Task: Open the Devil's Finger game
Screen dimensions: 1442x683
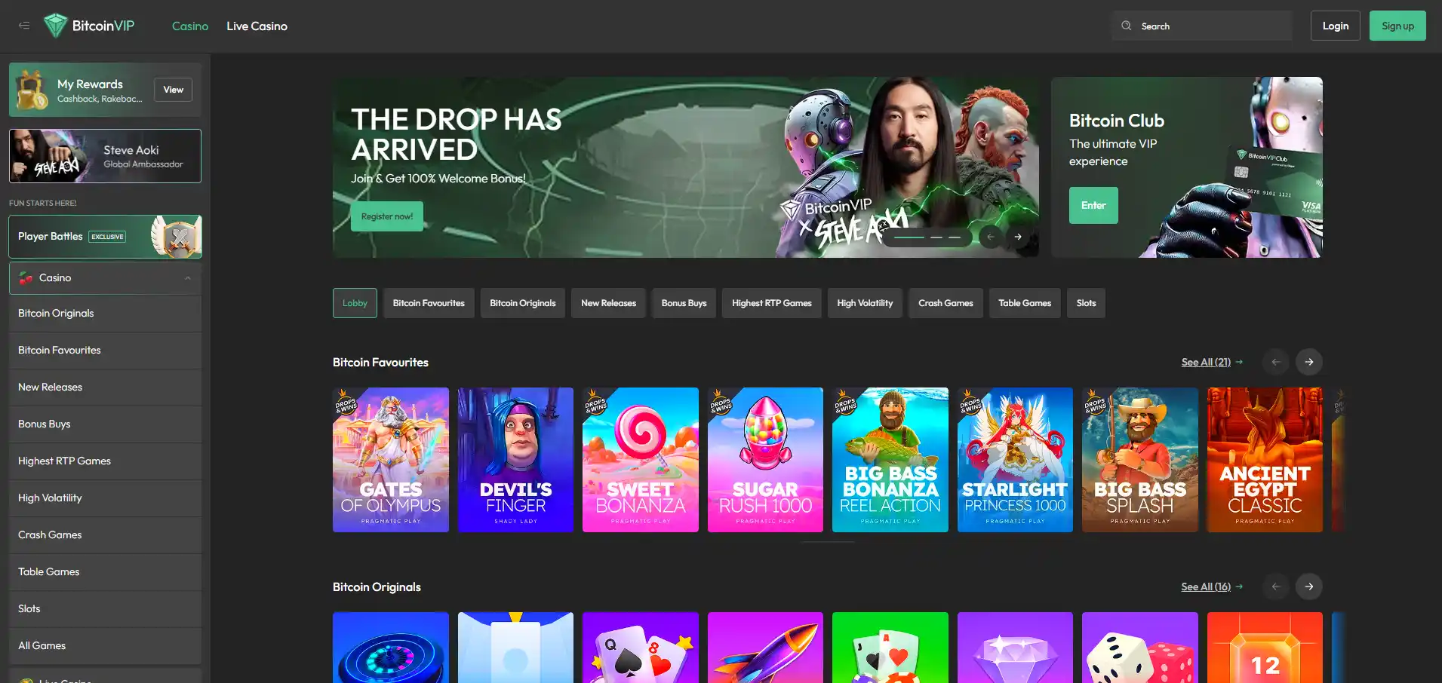Action: coord(515,460)
